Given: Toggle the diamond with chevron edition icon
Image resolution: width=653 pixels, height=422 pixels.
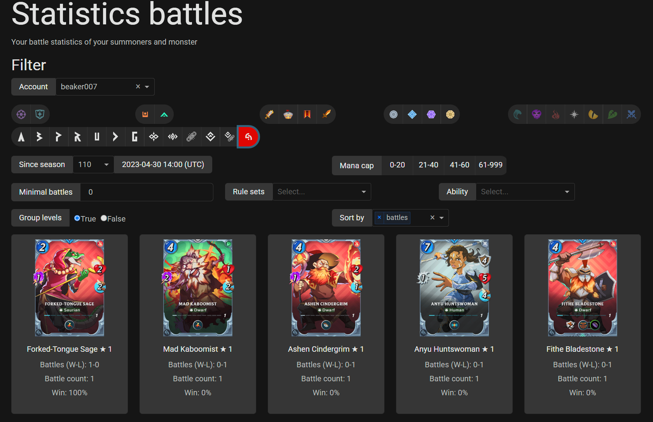Looking at the screenshot, I should coord(210,137).
